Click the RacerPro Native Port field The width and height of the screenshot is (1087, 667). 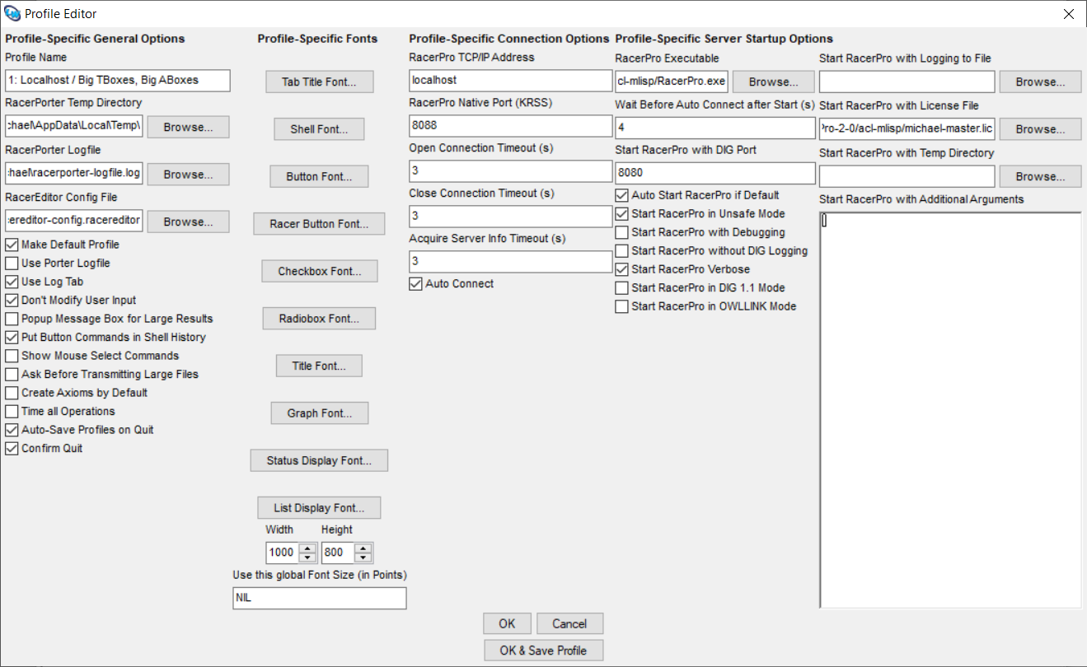pos(510,125)
